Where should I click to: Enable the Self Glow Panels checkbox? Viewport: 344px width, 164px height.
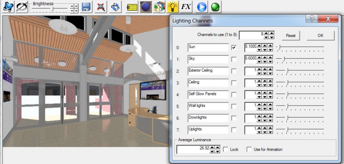tap(234, 94)
